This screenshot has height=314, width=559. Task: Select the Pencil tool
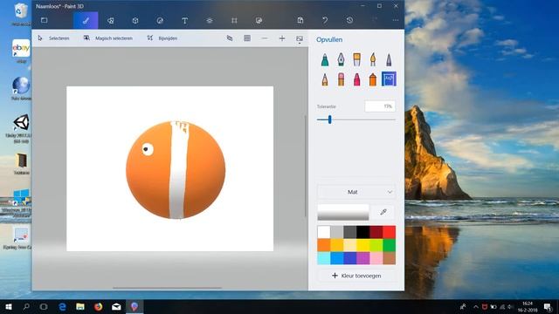click(x=325, y=79)
